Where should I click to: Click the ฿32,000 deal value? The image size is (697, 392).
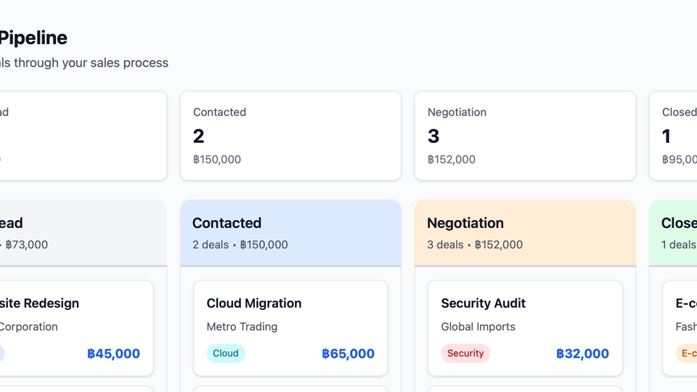(x=583, y=354)
